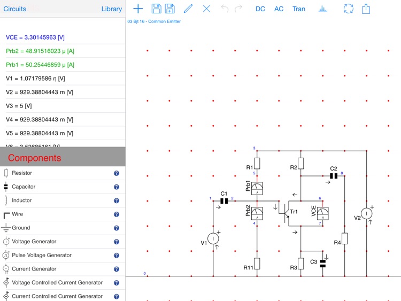Select the Current Generator component
The height and width of the screenshot is (301, 401).
point(63,269)
